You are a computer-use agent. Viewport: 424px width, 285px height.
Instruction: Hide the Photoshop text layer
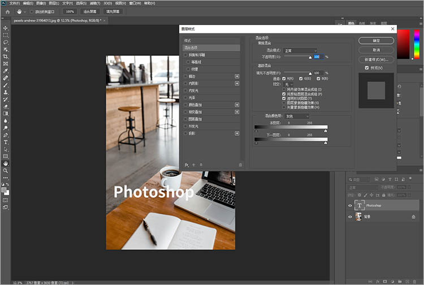tap(351, 206)
